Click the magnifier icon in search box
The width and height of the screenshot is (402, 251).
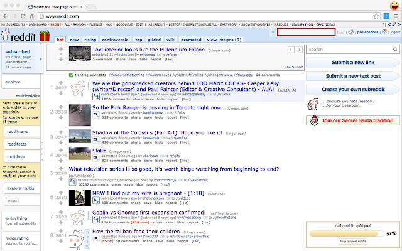point(395,49)
